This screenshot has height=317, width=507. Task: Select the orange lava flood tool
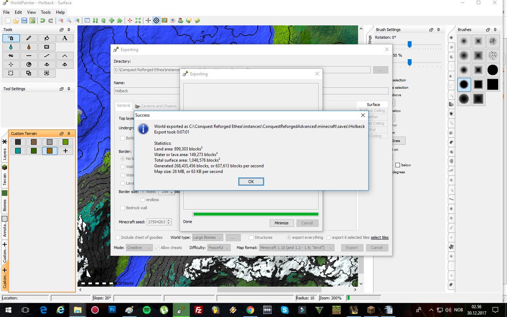pyautogui.click(x=29, y=47)
